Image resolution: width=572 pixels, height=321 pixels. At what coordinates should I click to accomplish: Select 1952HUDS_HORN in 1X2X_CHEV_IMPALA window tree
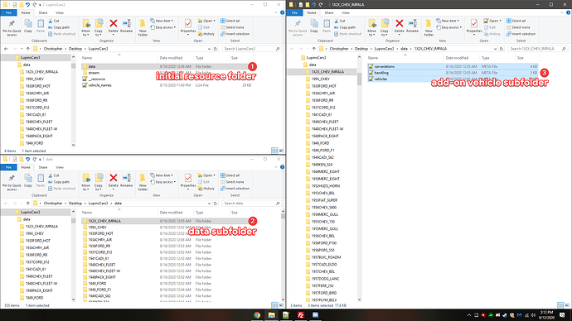coord(326,186)
